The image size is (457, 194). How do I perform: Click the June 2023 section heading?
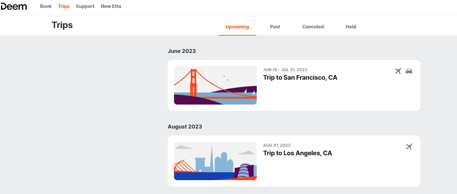[x=182, y=51]
